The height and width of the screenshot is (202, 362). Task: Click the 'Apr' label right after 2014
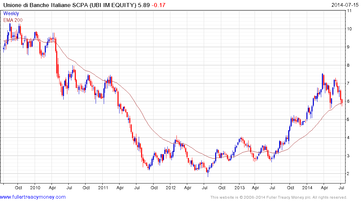click(x=324, y=188)
